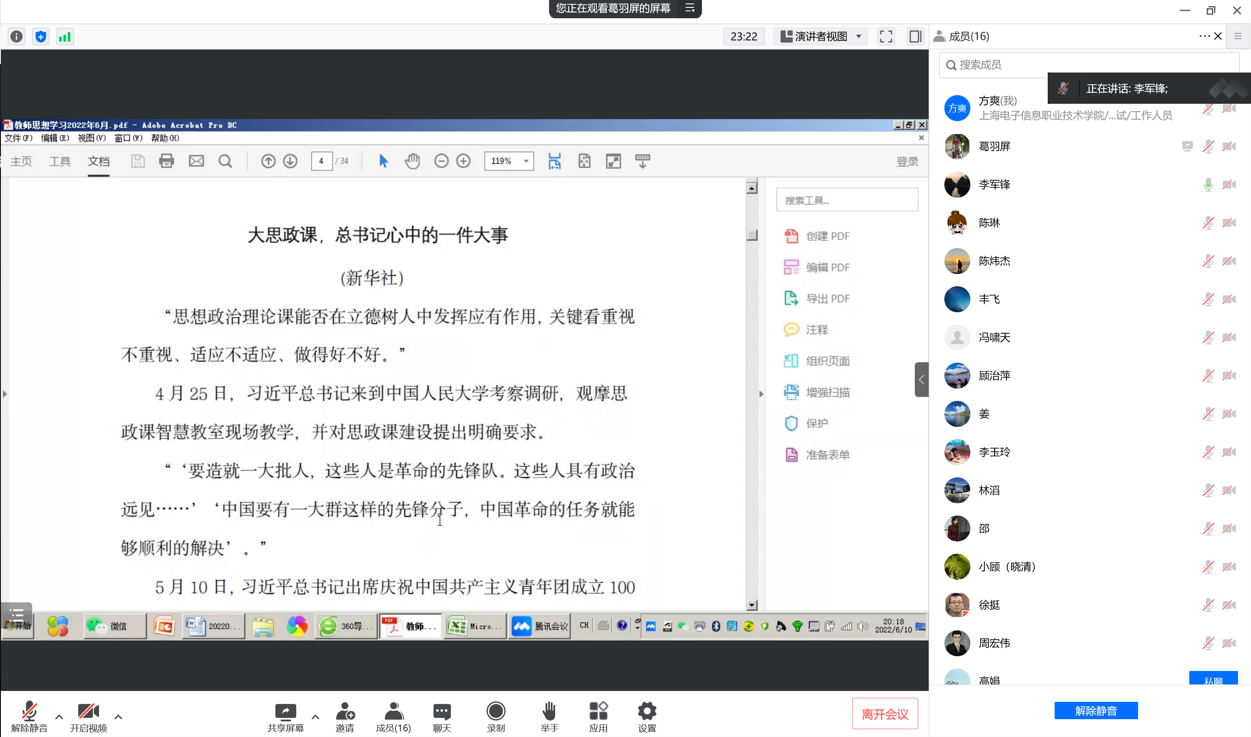This screenshot has height=737, width=1251.
Task: Click zoom in plus icon in Acrobat
Action: point(463,161)
